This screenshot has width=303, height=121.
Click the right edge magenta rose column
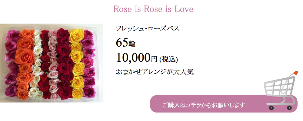point(88,64)
